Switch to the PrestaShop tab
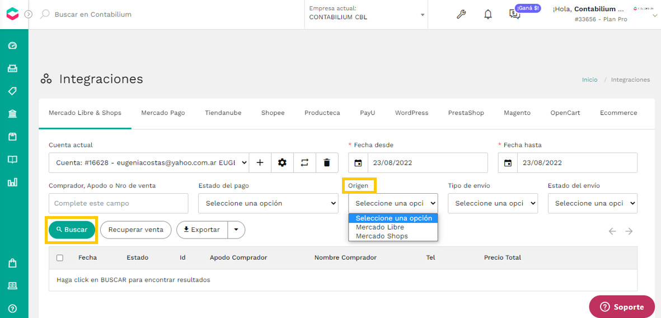Screen dimensions: 661x318 point(466,113)
